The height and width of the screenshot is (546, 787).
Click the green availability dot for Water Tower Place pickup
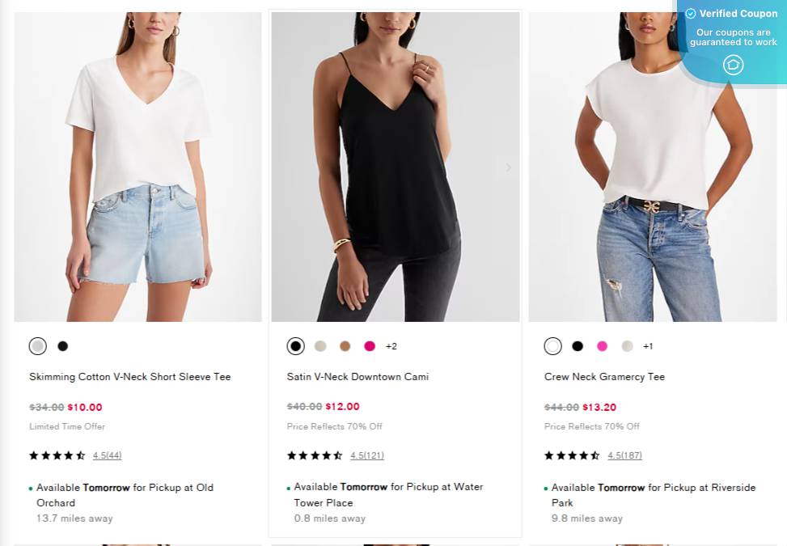point(286,488)
